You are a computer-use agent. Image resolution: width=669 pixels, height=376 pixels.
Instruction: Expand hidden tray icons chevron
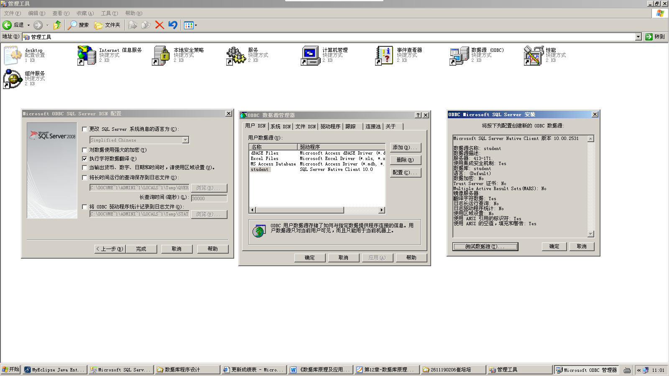pos(639,370)
